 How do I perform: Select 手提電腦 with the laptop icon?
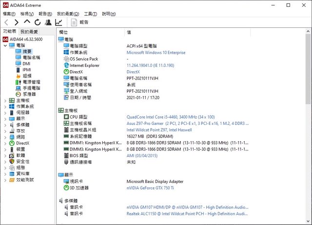pyautogui.click(x=31, y=88)
